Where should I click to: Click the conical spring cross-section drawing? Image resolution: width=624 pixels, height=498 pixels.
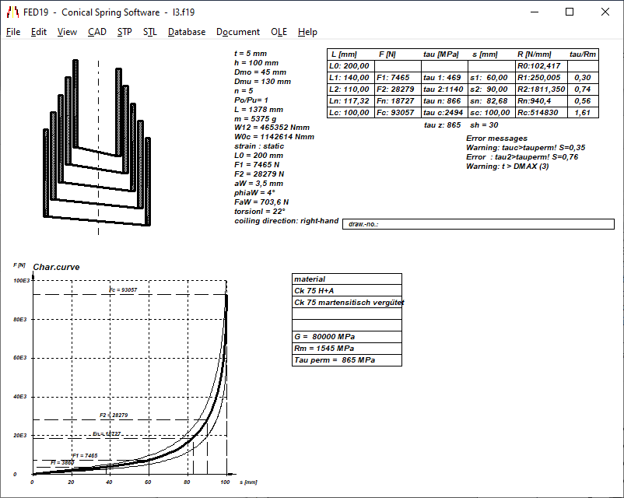point(99,139)
